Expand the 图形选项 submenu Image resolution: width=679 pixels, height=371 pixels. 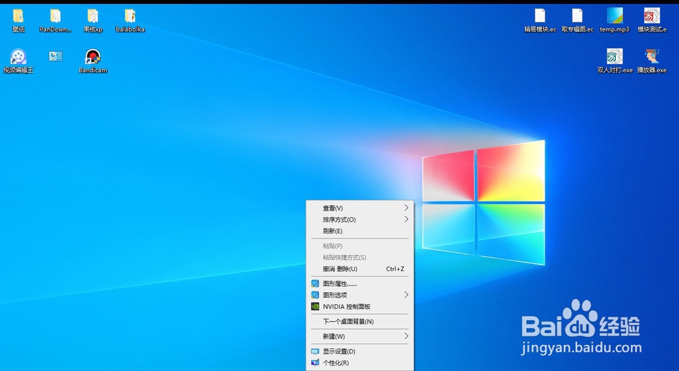tap(360, 295)
